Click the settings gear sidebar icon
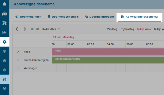The height and width of the screenshot is (95, 164). 4,42
